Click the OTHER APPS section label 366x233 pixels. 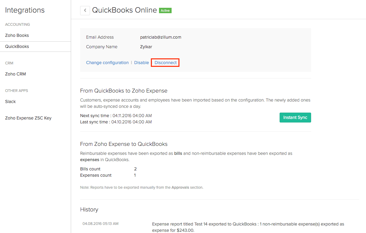pyautogui.click(x=16, y=91)
